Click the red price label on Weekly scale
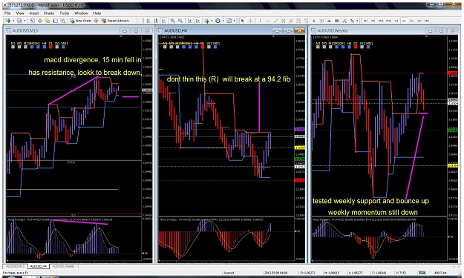Viewport: 464px width, 278px height. tap(453, 73)
